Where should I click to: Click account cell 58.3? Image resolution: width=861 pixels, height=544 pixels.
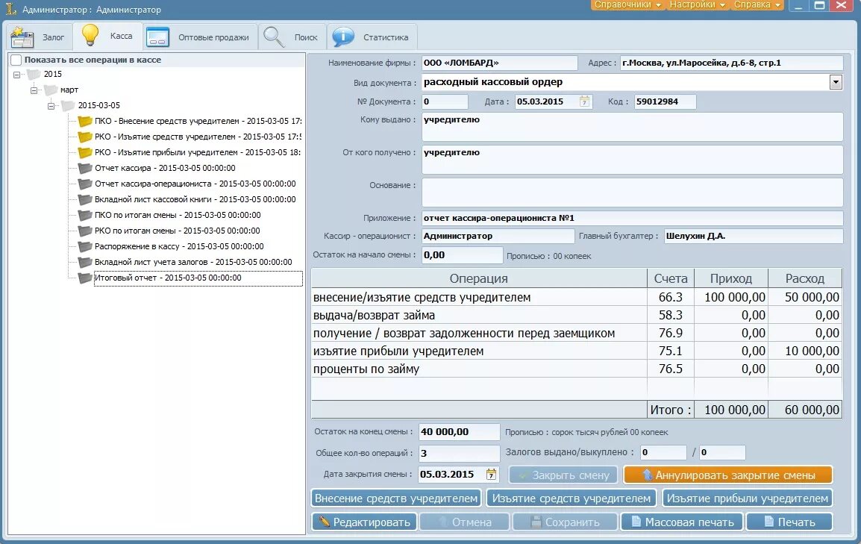[671, 315]
